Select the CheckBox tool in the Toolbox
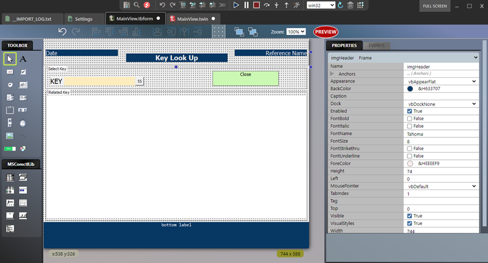This screenshot has height=263, width=488. pyautogui.click(x=23, y=72)
